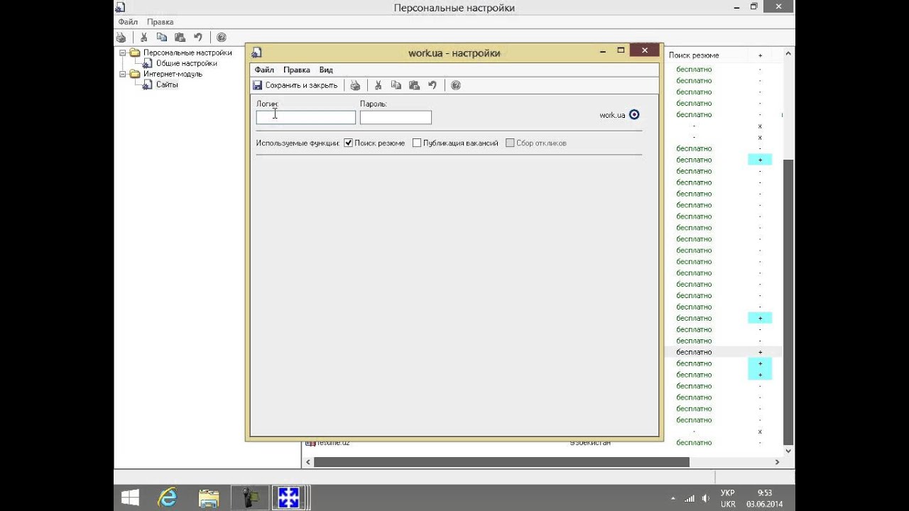Click the Сбор откликов checkbox
Image resolution: width=909 pixels, height=511 pixels.
[510, 143]
